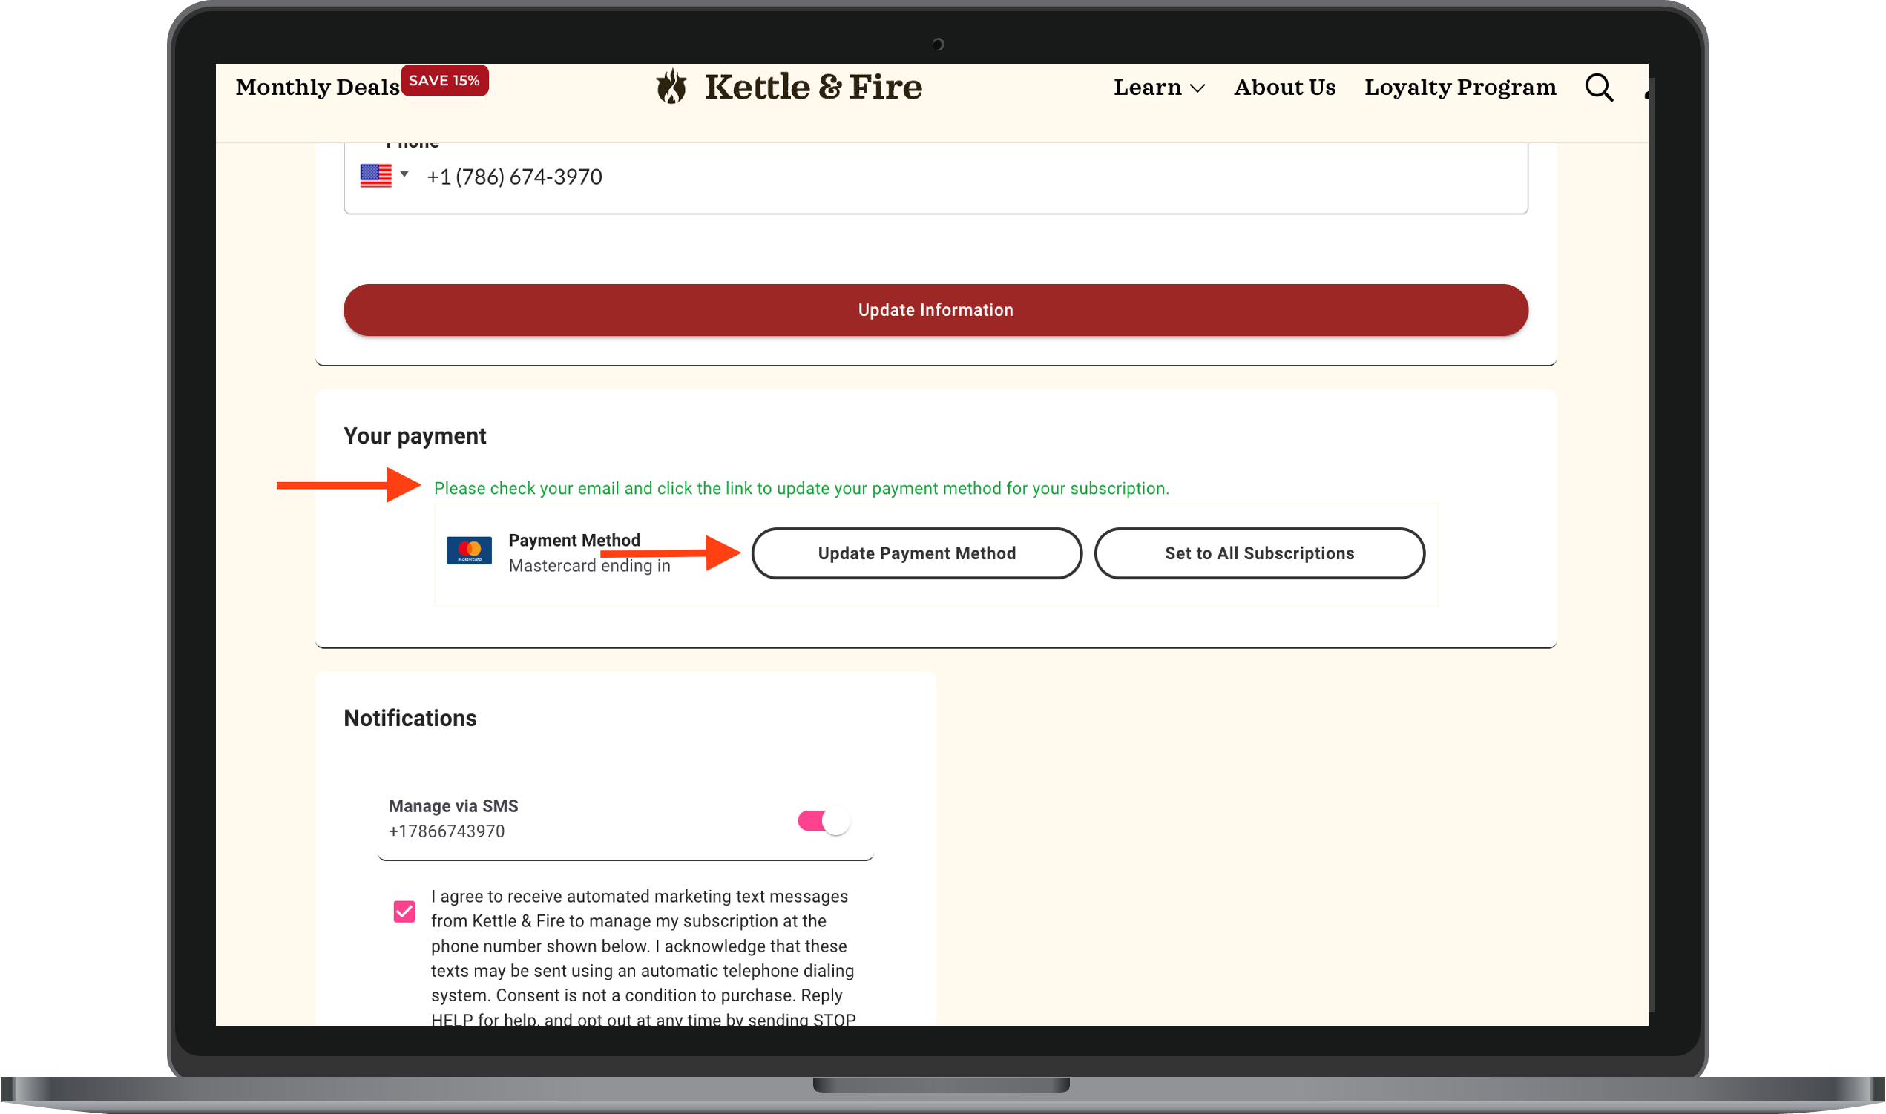
Task: Click the 'Mastercard ending in' text
Action: [x=589, y=566]
